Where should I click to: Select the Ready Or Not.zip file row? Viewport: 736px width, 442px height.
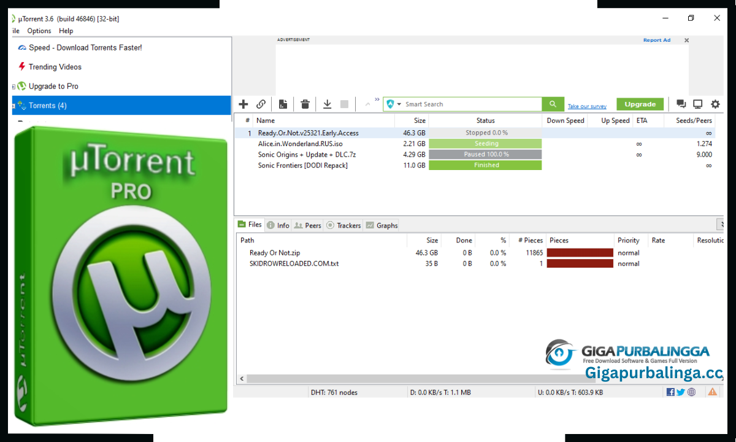pos(480,253)
